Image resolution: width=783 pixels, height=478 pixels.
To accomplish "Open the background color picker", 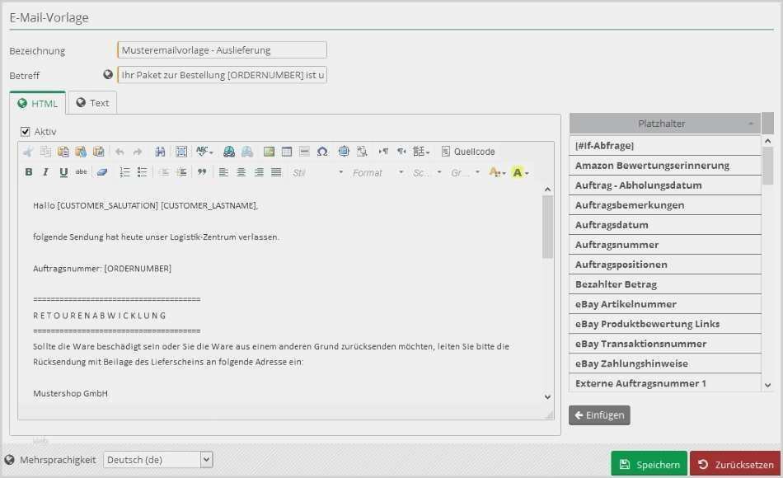I will (x=520, y=172).
